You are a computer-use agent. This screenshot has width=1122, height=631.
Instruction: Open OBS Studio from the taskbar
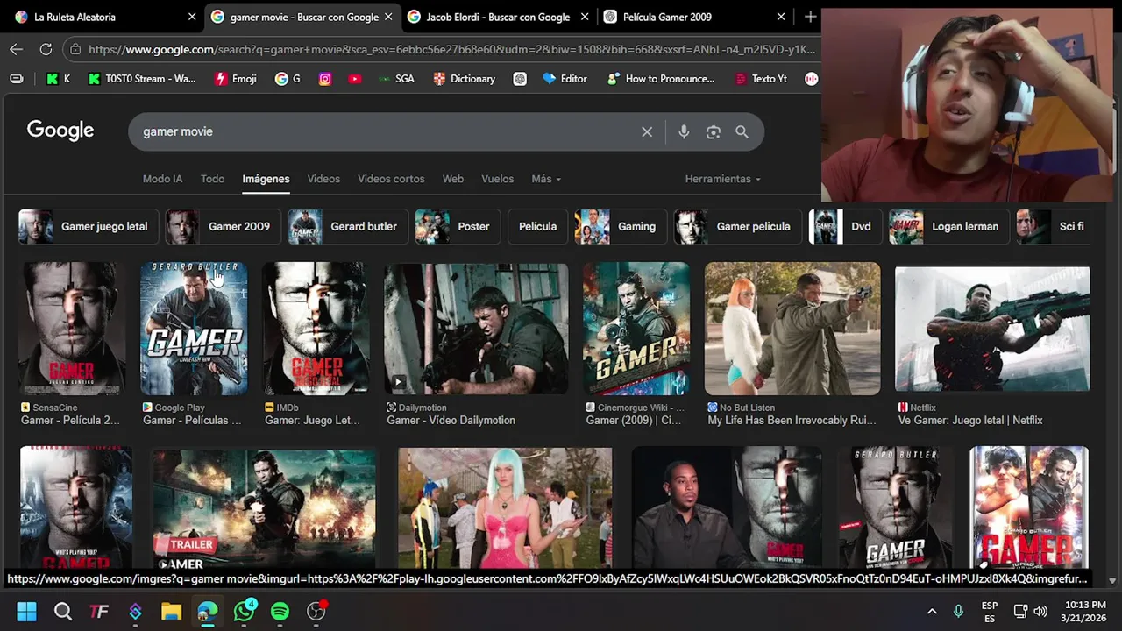[316, 611]
